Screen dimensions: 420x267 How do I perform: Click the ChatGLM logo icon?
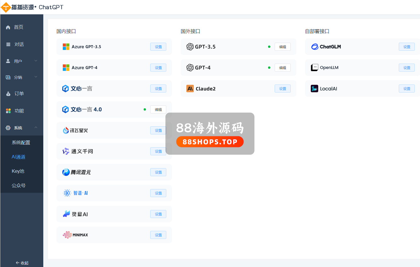click(314, 47)
